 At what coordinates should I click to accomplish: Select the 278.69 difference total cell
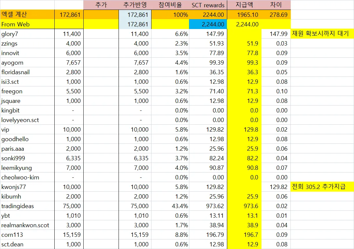pyautogui.click(x=276, y=15)
